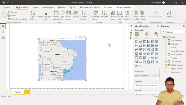The image size is (186, 105).
Task: Open the Fontes recentes dropdown
Action: click(x=84, y=15)
